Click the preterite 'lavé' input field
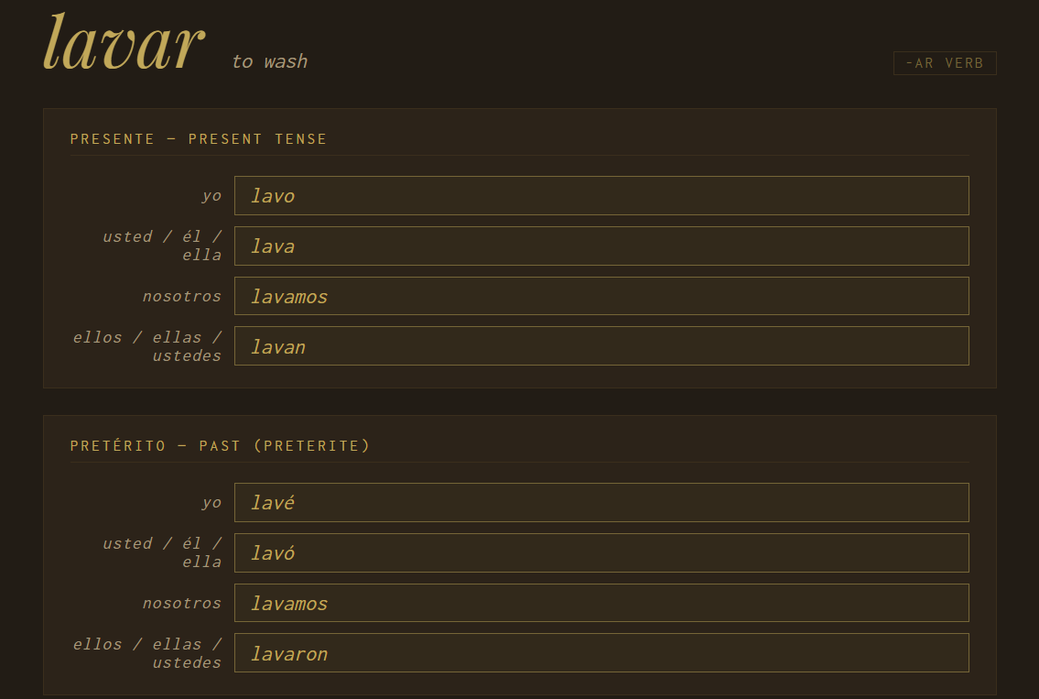This screenshot has height=699, width=1039. coord(601,503)
